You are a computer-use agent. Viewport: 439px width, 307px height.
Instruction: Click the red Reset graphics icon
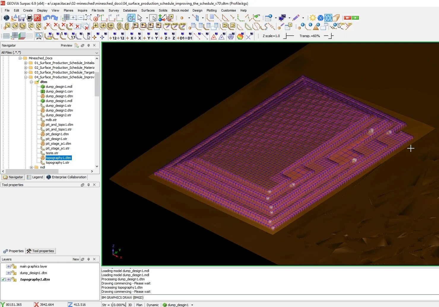(x=37, y=18)
